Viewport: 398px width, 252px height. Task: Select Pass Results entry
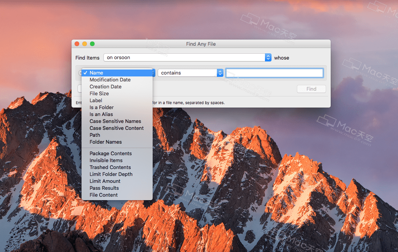(117, 188)
